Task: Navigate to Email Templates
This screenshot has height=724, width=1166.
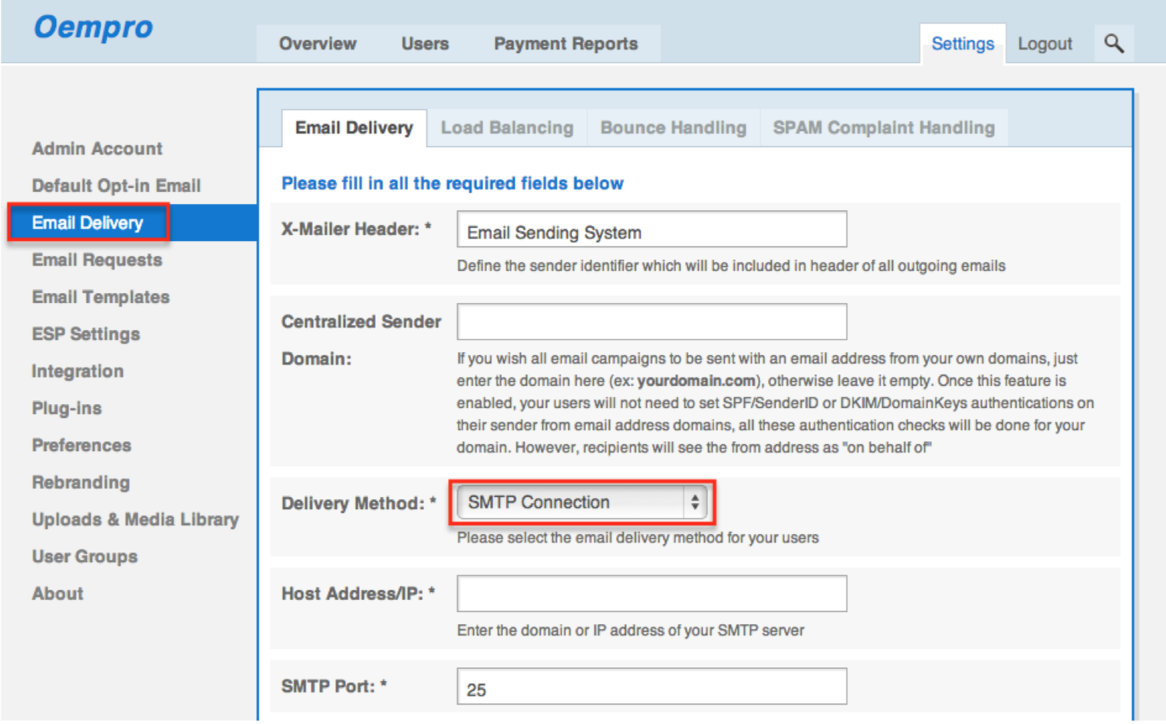Action: 100,297
